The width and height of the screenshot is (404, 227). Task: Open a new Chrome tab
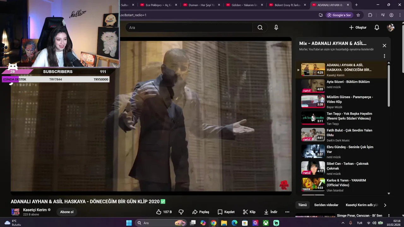[x=356, y=5]
